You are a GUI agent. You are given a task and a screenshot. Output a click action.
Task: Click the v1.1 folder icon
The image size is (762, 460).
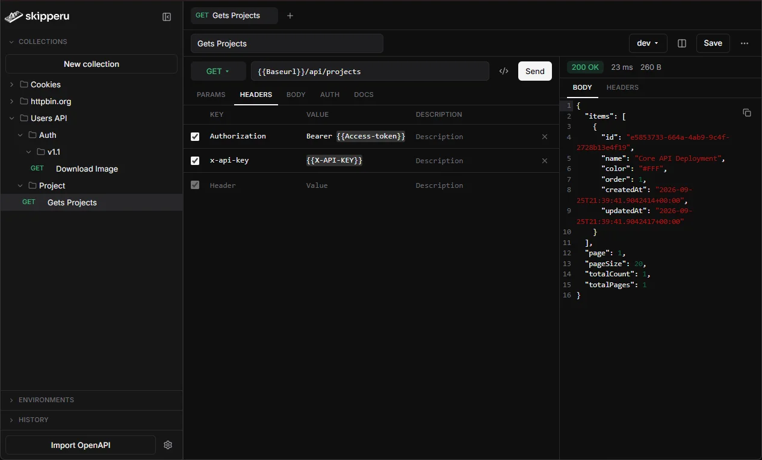coord(41,152)
